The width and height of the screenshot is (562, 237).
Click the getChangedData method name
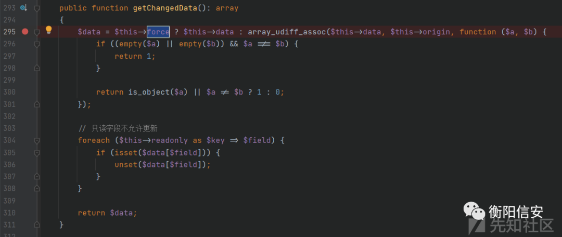pyautogui.click(x=165, y=8)
